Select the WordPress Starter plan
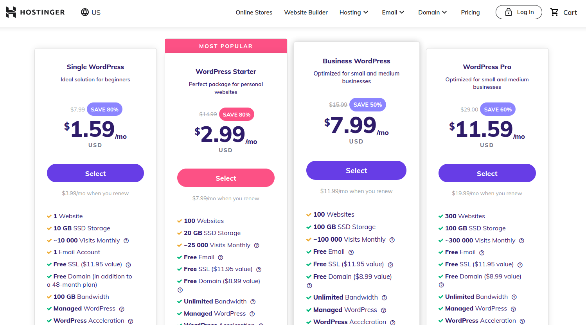 pos(226,178)
